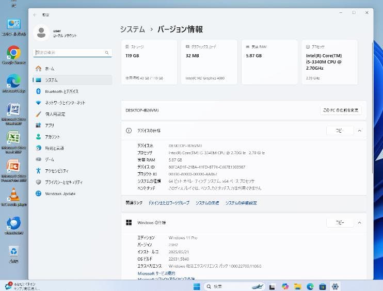
Task: Open the 実装 RAM 5.87 GB card
Action: pyautogui.click(x=269, y=62)
